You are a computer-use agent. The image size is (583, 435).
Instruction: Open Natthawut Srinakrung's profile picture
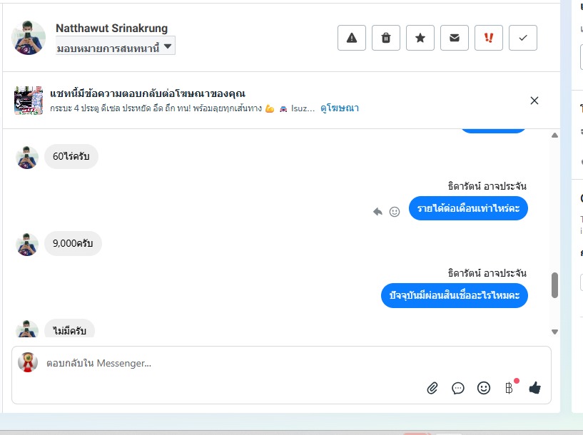29,37
